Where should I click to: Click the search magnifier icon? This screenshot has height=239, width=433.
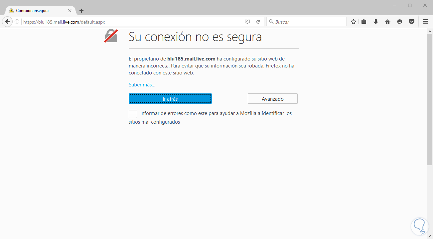pyautogui.click(x=271, y=22)
